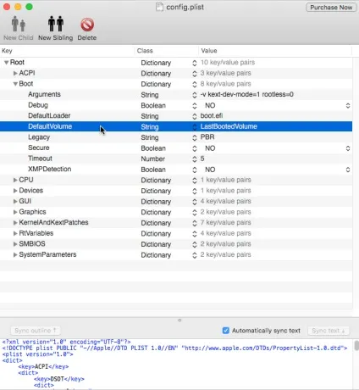The height and width of the screenshot is (390, 359).
Task: Expand the CPU dictionary row
Action: [15, 180]
